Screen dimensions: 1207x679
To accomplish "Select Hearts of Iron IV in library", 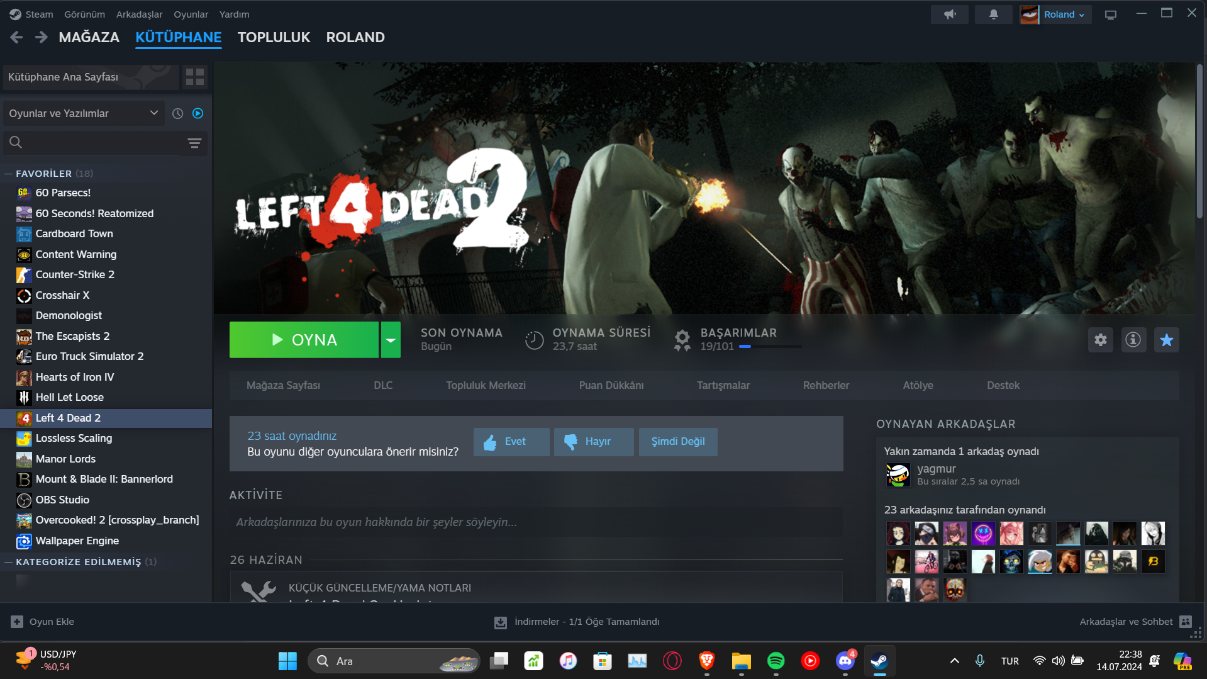I will point(106,378).
